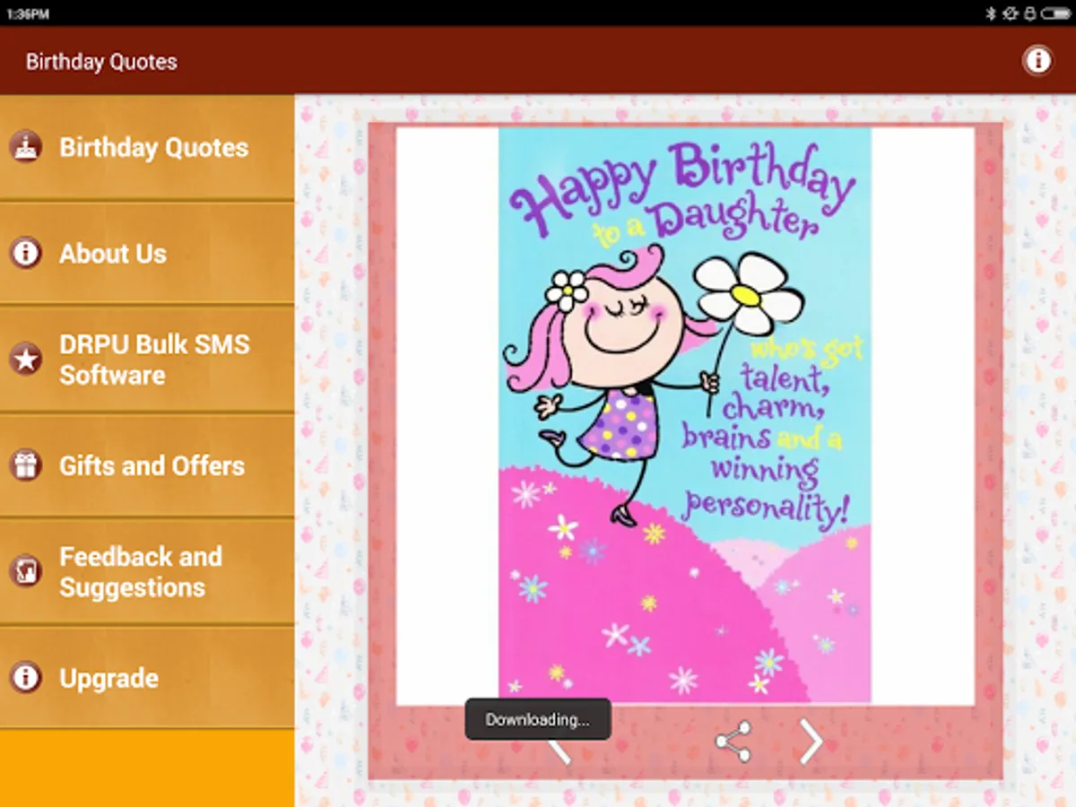Open the Gifts and Offers menu item
This screenshot has height=807, width=1076.
147,466
